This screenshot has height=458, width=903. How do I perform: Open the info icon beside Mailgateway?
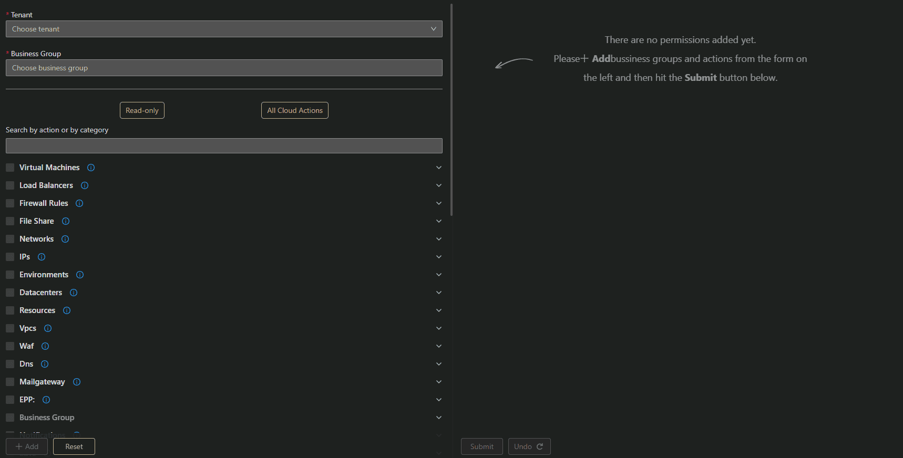coord(77,382)
